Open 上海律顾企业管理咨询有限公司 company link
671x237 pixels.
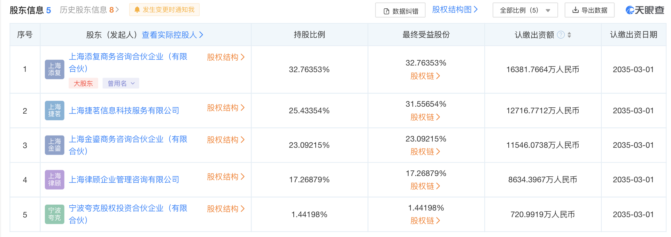click(124, 179)
